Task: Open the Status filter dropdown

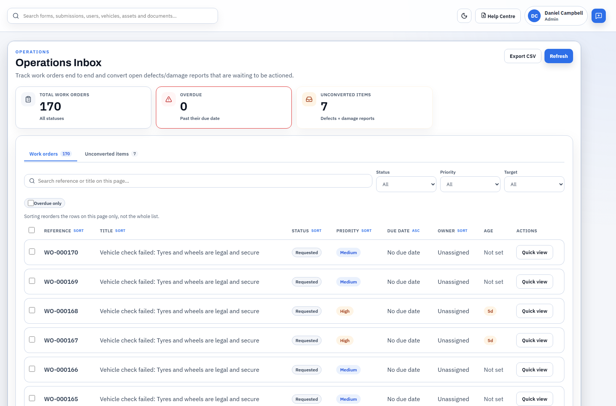Action: coord(406,184)
